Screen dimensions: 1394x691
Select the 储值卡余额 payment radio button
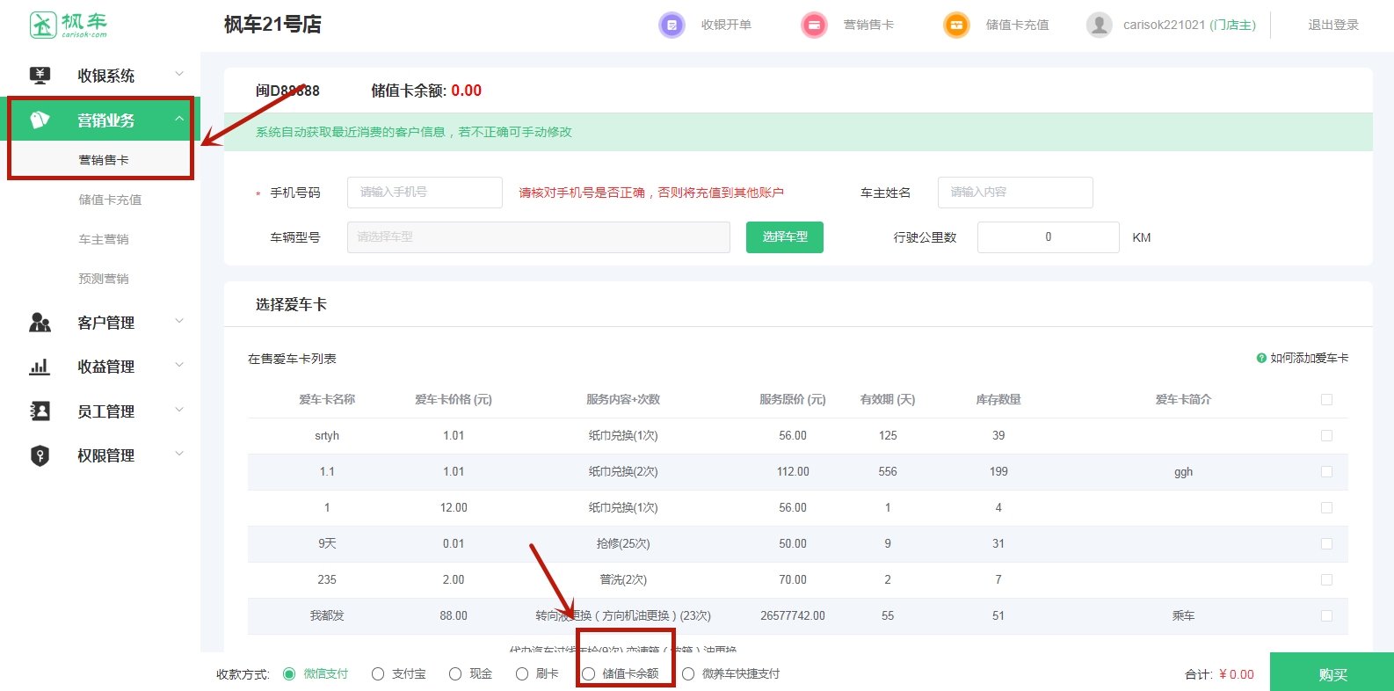[x=589, y=674]
